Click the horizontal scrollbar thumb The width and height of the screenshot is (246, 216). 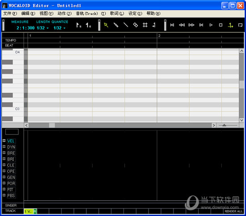pyautogui.click(x=52, y=125)
